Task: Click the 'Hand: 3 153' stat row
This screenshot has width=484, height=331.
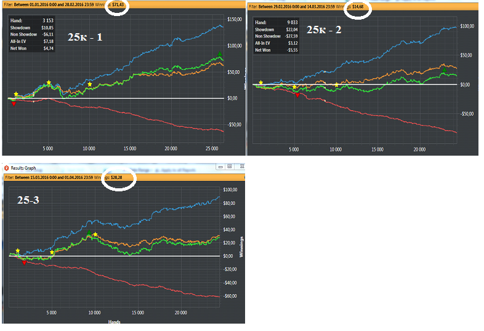Action: pos(32,20)
